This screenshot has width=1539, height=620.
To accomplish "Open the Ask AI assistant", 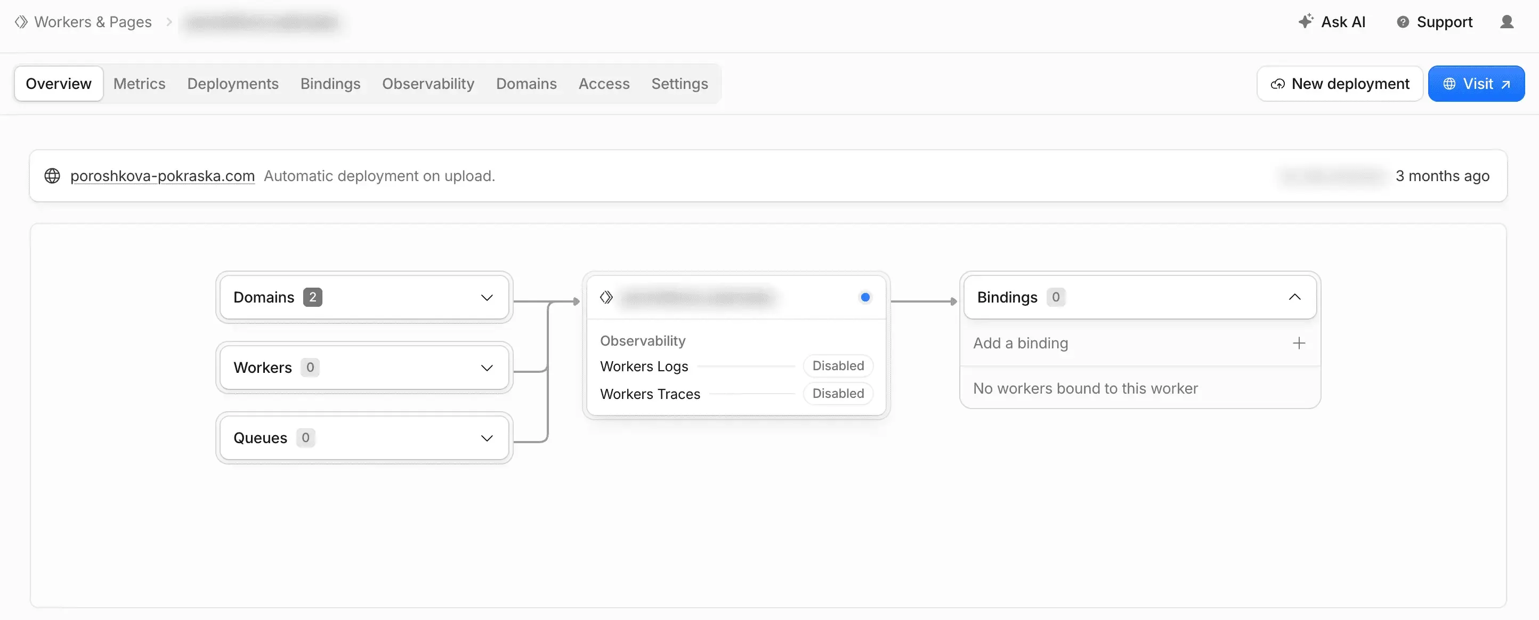I will point(1332,22).
